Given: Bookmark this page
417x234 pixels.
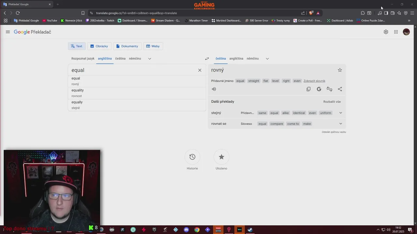Looking at the screenshot, I should 83,13.
